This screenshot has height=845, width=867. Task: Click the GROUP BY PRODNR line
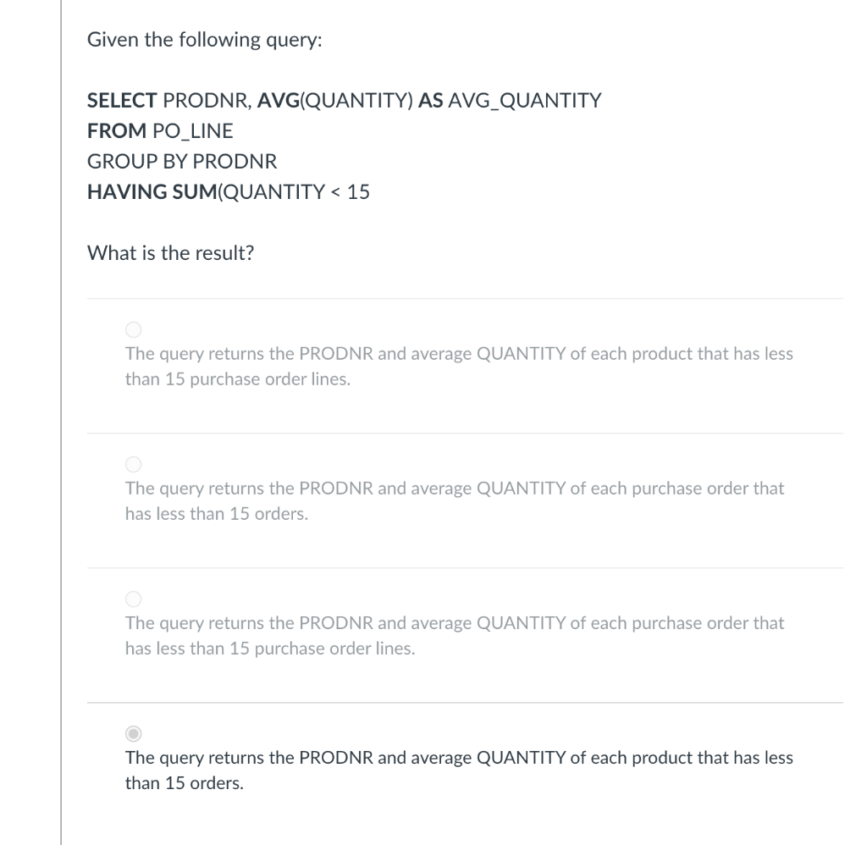pyautogui.click(x=181, y=161)
